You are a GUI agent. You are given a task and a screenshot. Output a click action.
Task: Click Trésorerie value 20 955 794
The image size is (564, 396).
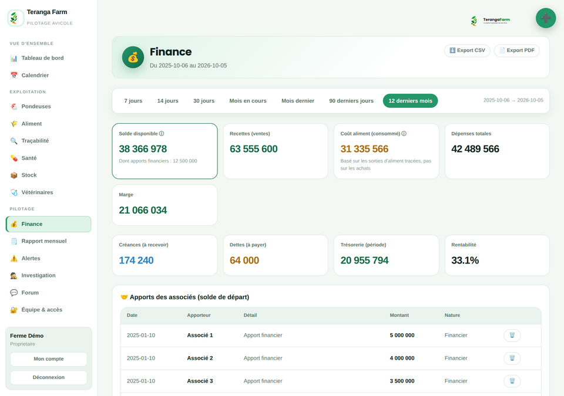(x=364, y=260)
